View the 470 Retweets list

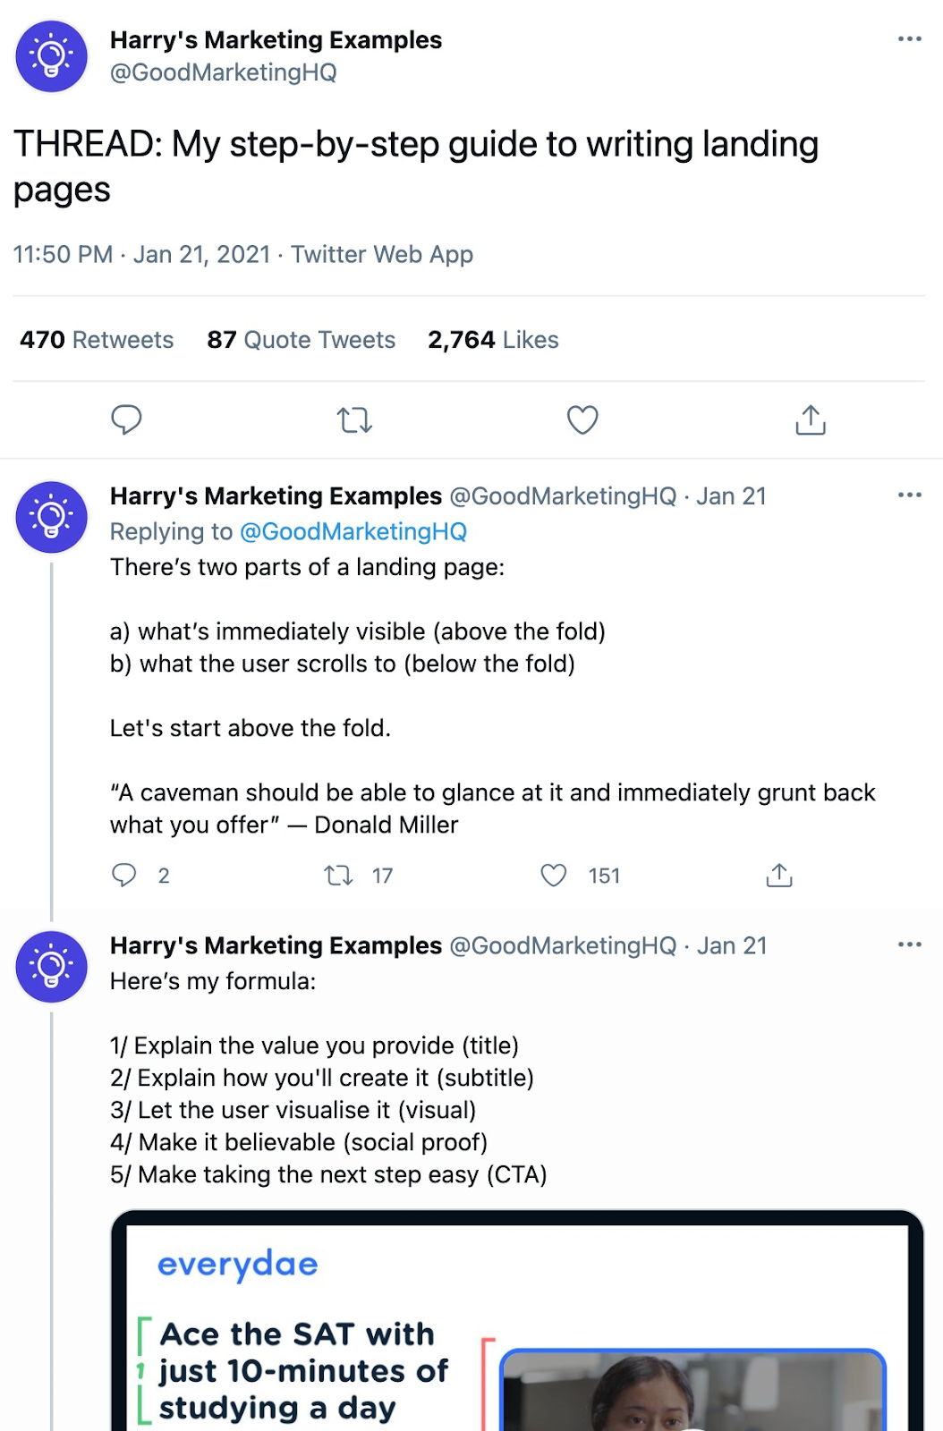(97, 340)
